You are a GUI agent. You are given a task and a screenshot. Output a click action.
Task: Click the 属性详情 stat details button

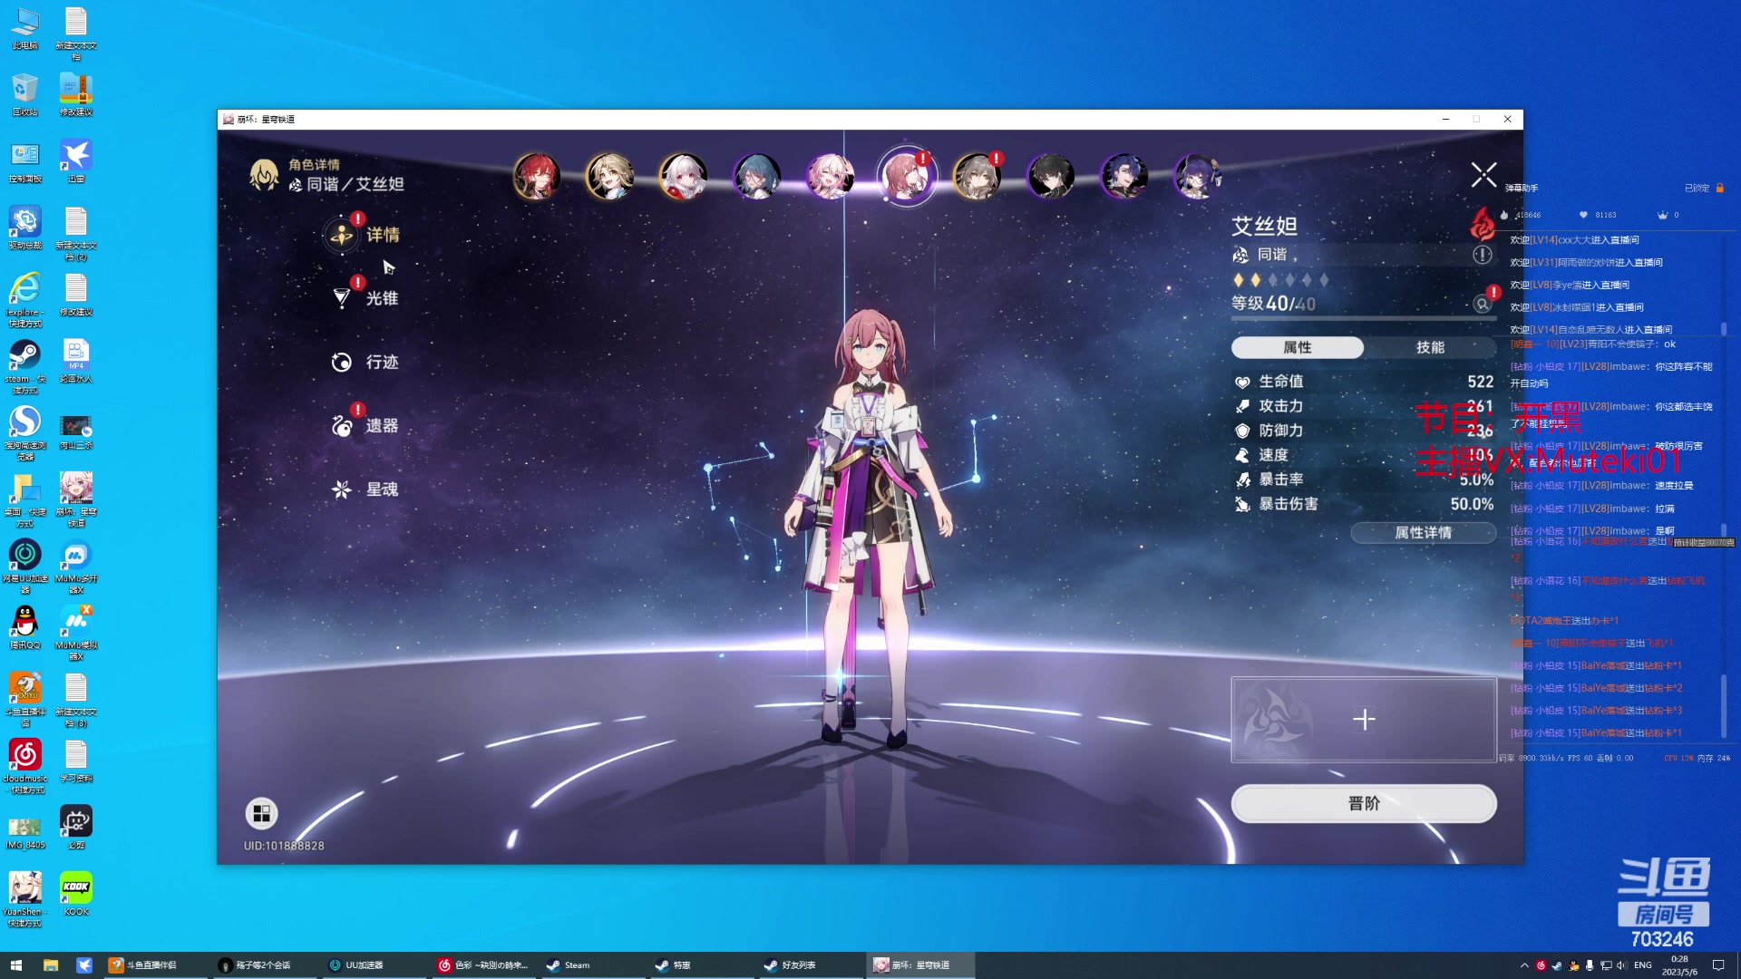[1424, 533]
